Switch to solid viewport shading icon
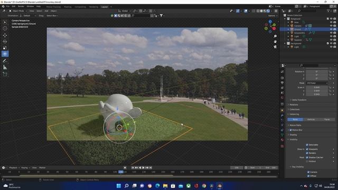Image resolution: width=338 pixels, height=190 pixels. pos(261,11)
